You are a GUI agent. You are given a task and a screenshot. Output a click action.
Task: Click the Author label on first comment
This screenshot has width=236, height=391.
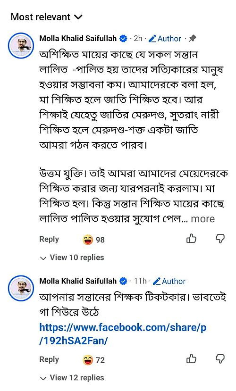tap(165, 39)
